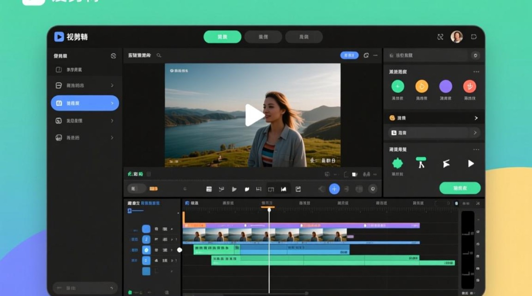Select the orange circle in the right panel
Screen dimensions: 532x296
[x=422, y=86]
